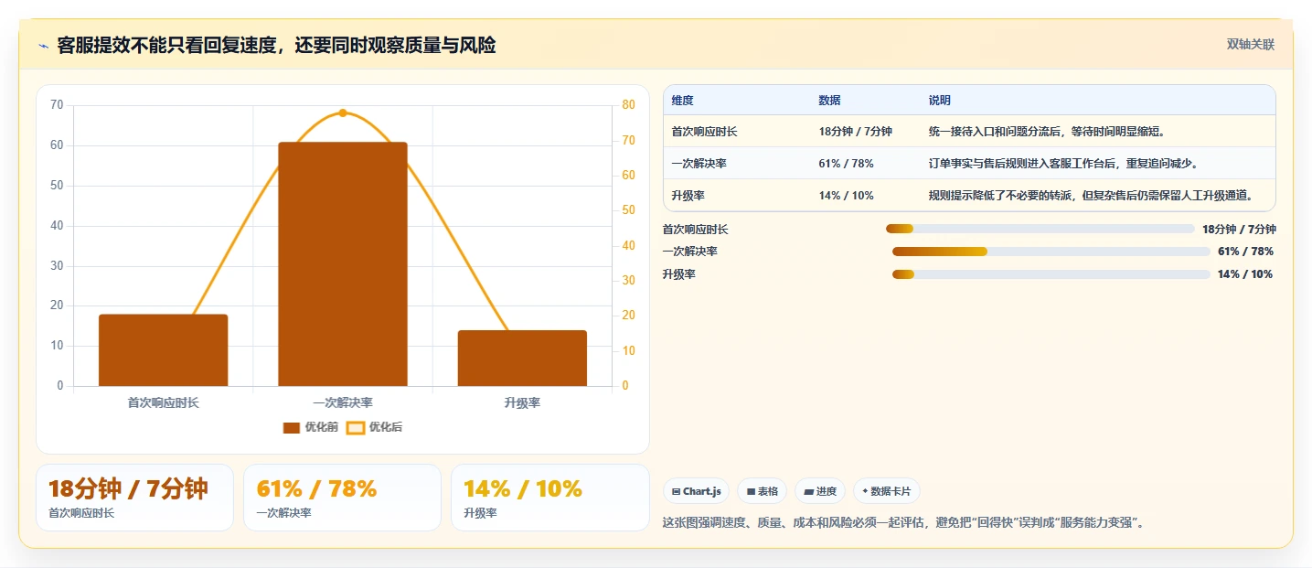
Task: Click the lightning icon before the title
Action: [43, 46]
